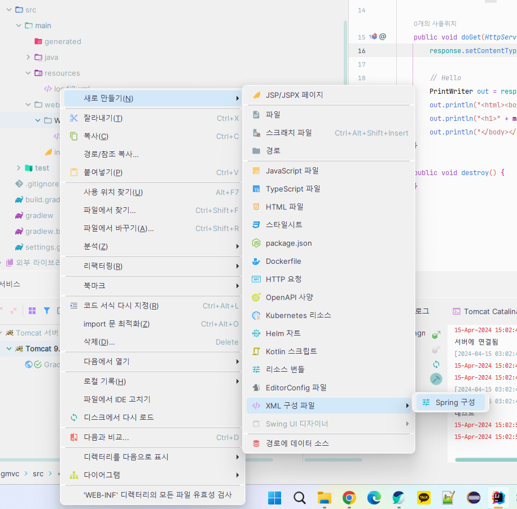Open the 'Tomcat Catalina' log tab
Image resolution: width=517 pixels, height=509 pixels.
pos(485,312)
